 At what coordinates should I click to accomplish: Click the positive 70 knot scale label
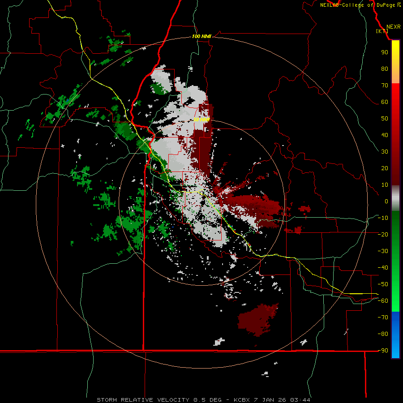pos(385,86)
